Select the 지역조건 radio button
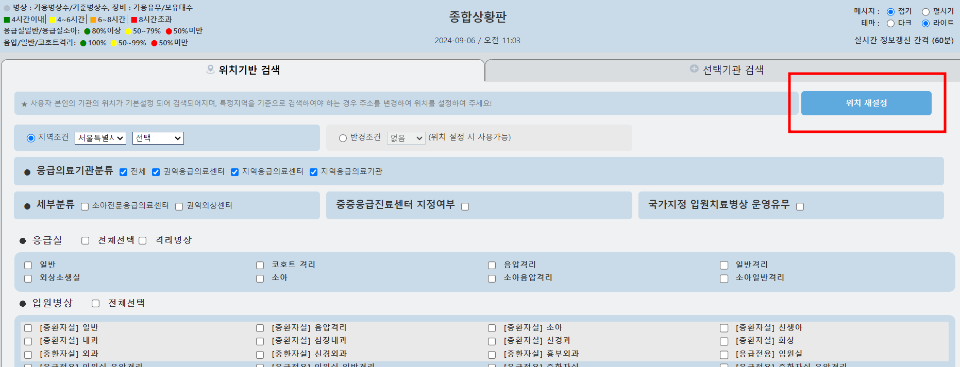The image size is (960, 367). coord(31,138)
